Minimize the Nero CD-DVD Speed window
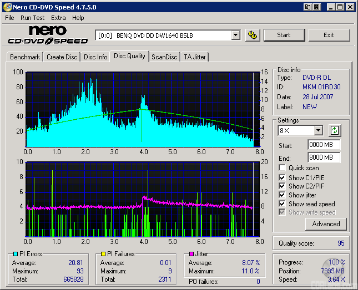The height and width of the screenshot is (290, 358). [330, 7]
